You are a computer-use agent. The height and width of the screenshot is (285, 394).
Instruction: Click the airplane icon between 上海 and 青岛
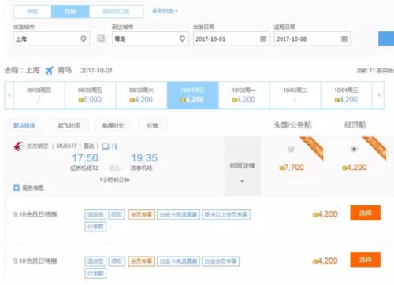[x=49, y=70]
